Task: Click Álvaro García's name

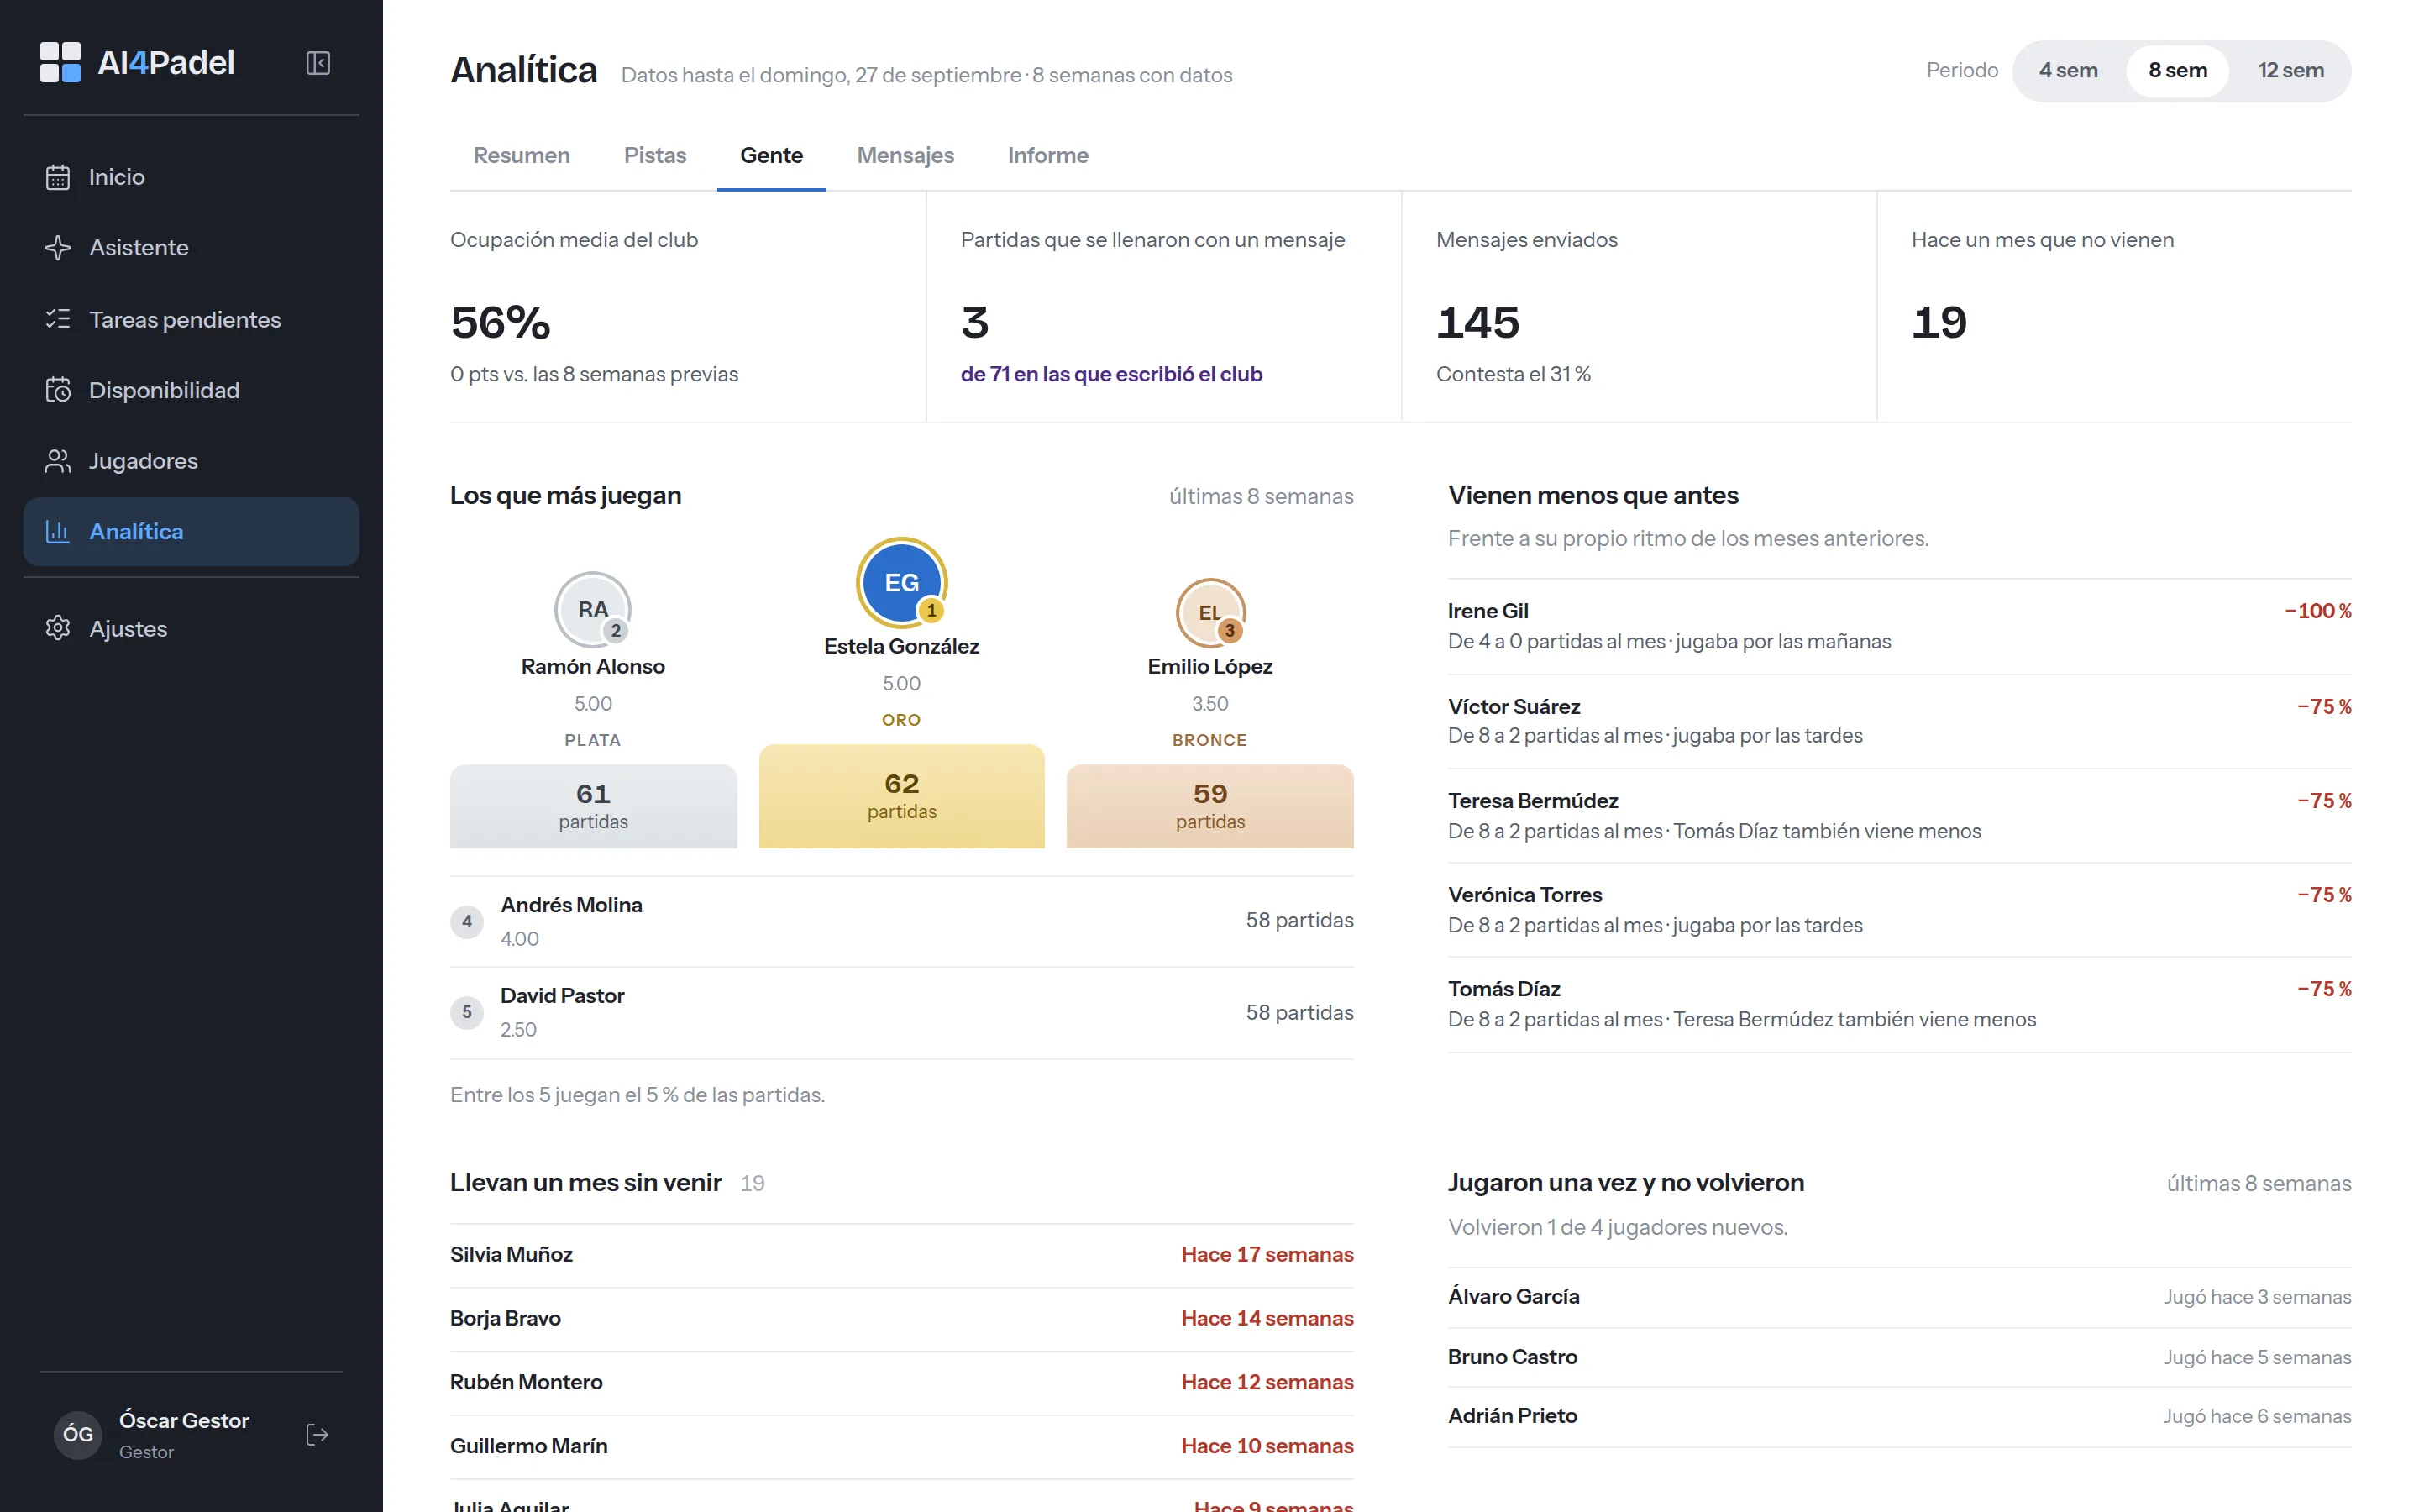Action: (1514, 1296)
